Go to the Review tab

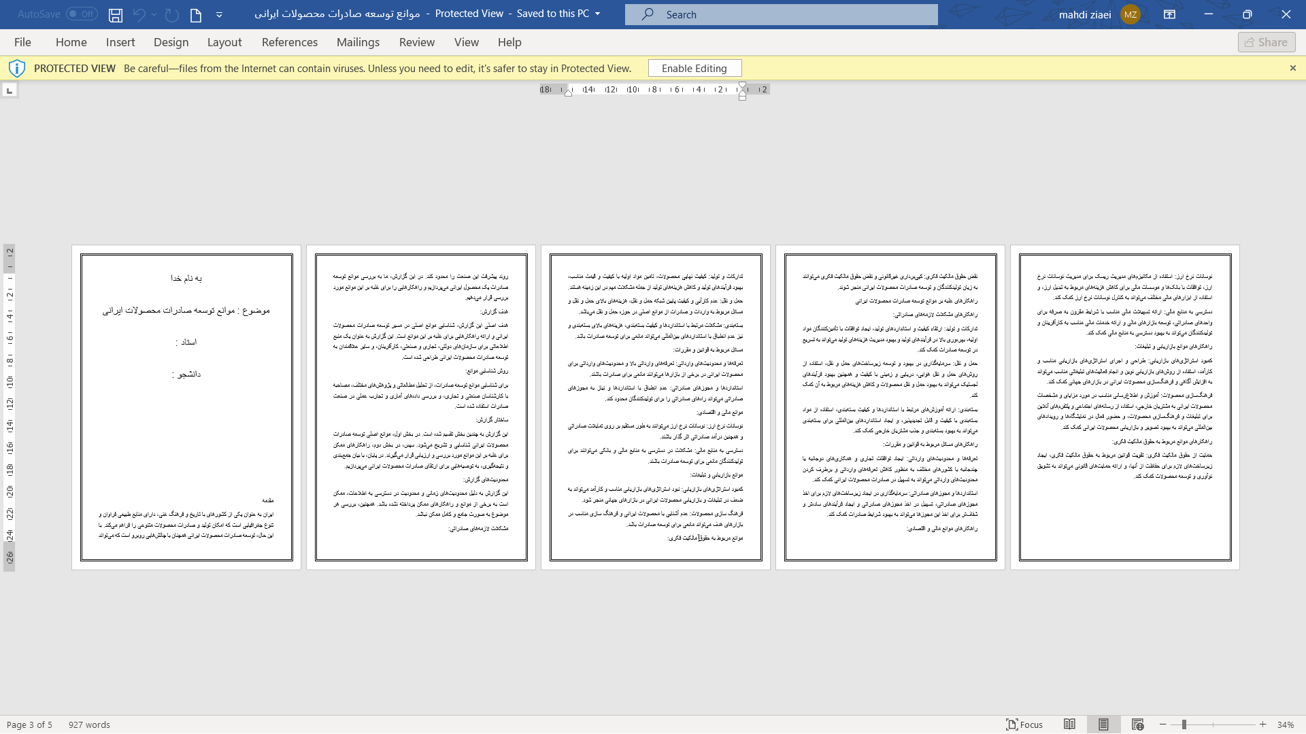point(417,42)
